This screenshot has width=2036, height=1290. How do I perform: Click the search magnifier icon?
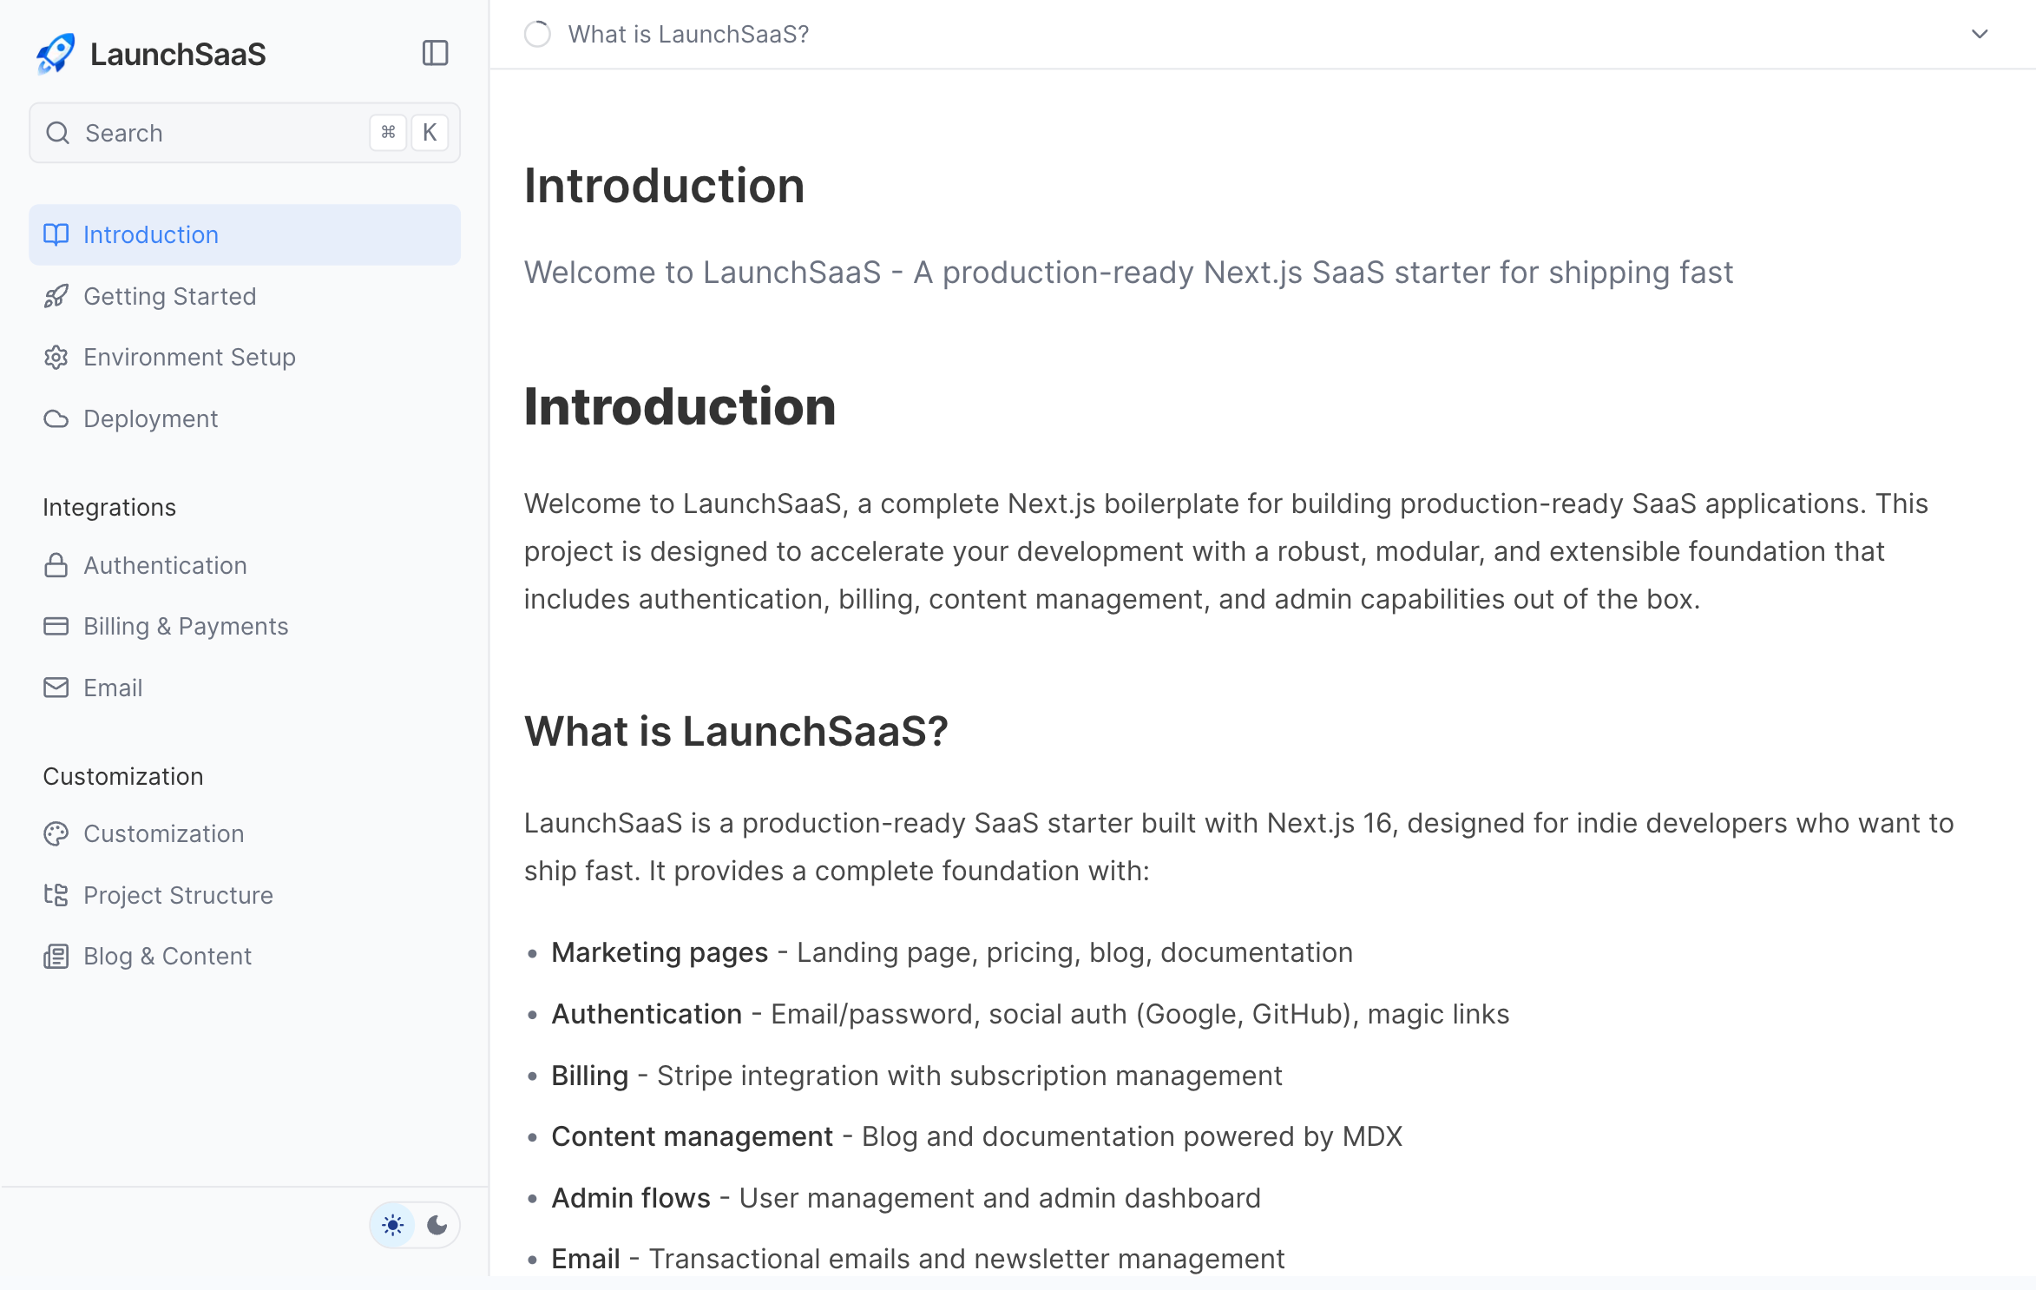coord(58,133)
